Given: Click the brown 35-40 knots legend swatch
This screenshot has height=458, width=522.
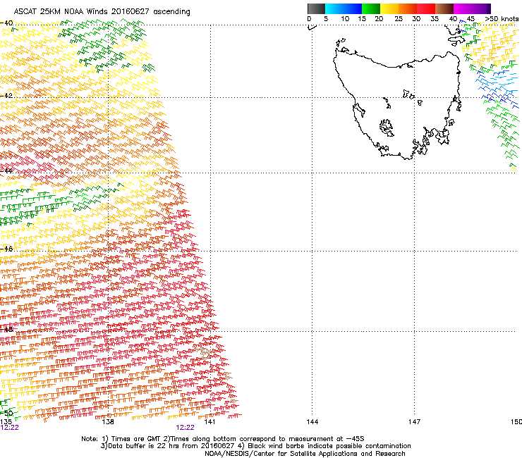Looking at the screenshot, I should pyautogui.click(x=444, y=8).
